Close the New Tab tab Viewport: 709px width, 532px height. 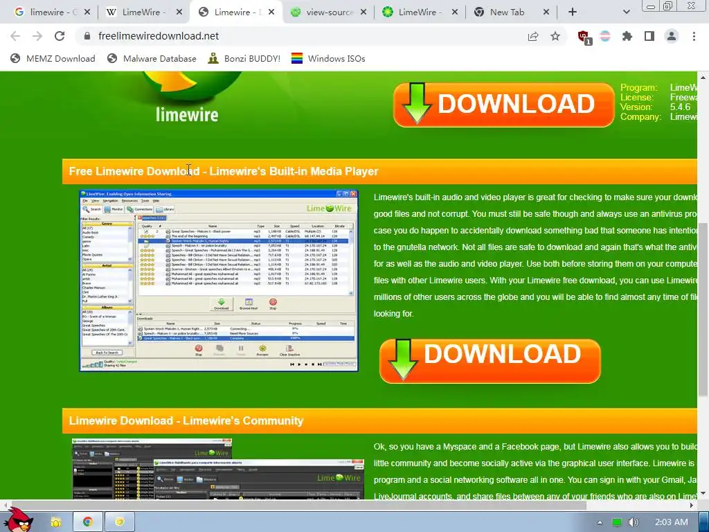(x=546, y=12)
